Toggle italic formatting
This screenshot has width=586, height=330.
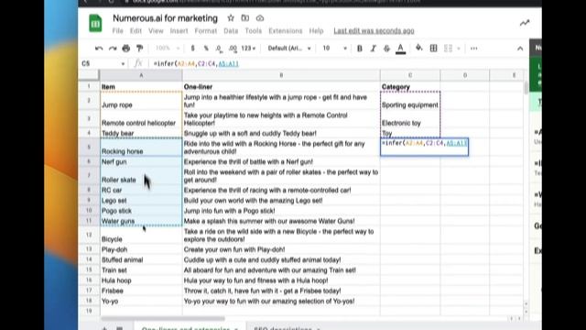click(373, 49)
